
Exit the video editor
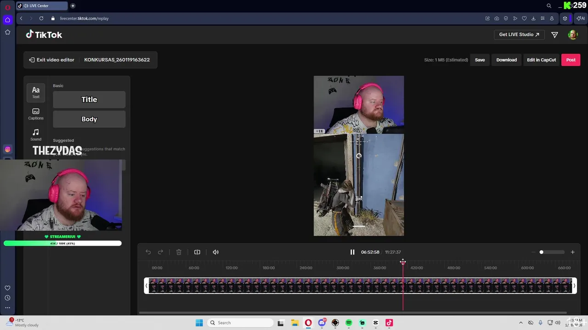(51, 60)
